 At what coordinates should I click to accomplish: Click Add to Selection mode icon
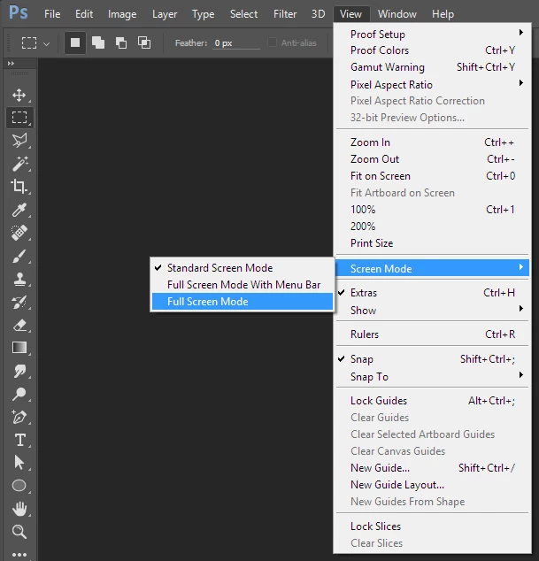point(98,42)
